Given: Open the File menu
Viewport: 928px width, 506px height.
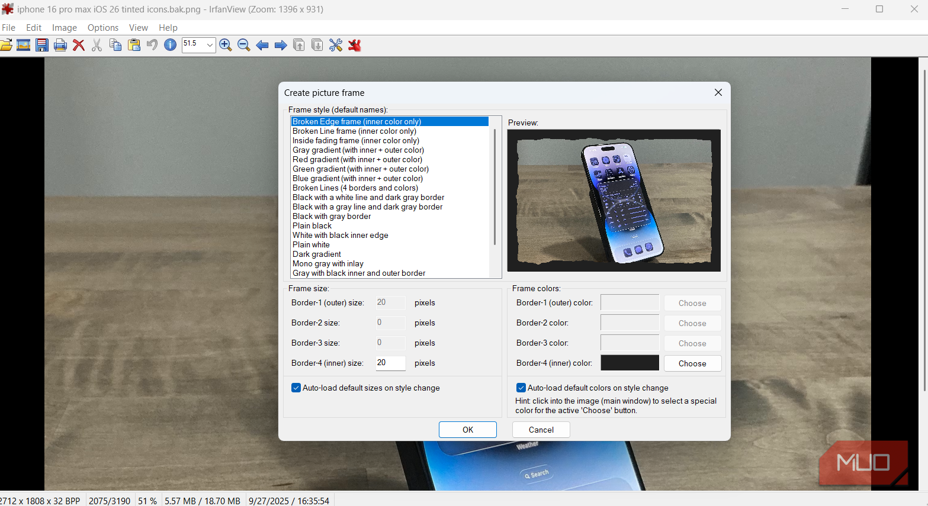Looking at the screenshot, I should [x=8, y=28].
